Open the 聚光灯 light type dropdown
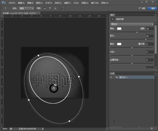The width and height of the screenshot is (158, 131). coord(132,24)
